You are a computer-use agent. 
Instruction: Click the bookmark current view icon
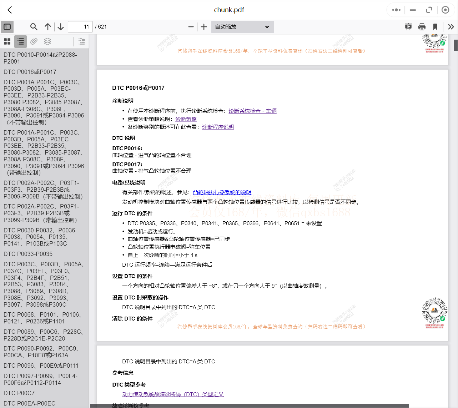[x=435, y=27]
